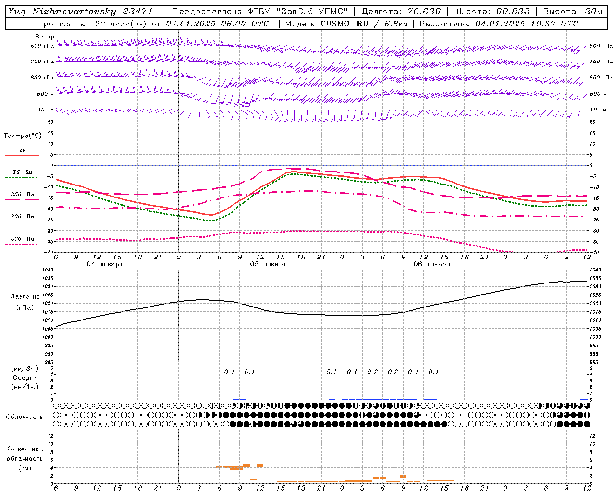The image size is (615, 492).
Task: Click the 500 гПа temperature legend entry
Action: click(x=23, y=239)
